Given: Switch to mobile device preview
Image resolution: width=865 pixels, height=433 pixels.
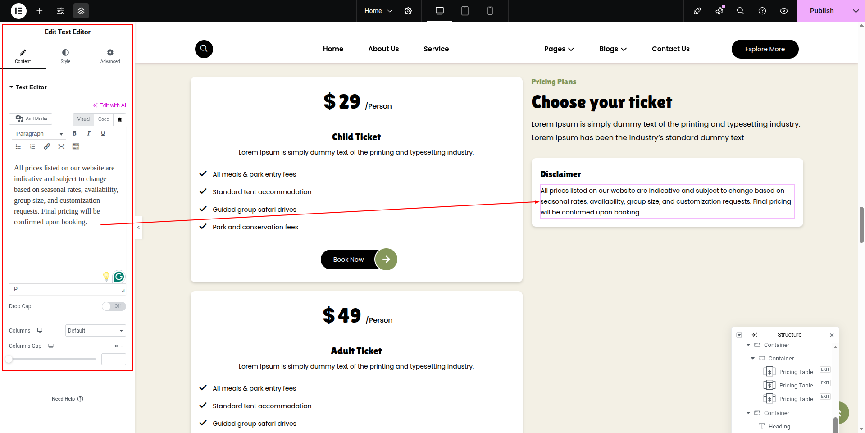Looking at the screenshot, I should point(490,11).
